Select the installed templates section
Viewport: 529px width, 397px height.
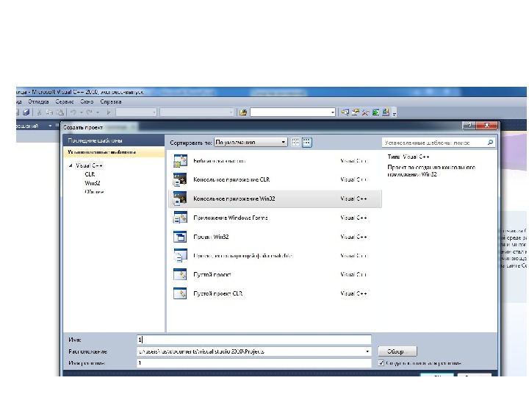(114, 152)
